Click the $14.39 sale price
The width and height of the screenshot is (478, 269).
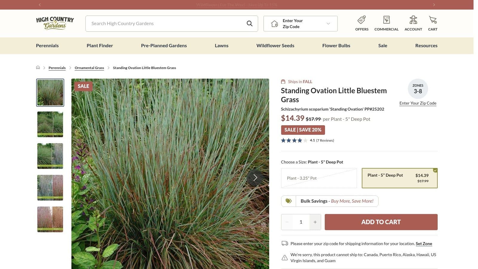[x=292, y=118]
